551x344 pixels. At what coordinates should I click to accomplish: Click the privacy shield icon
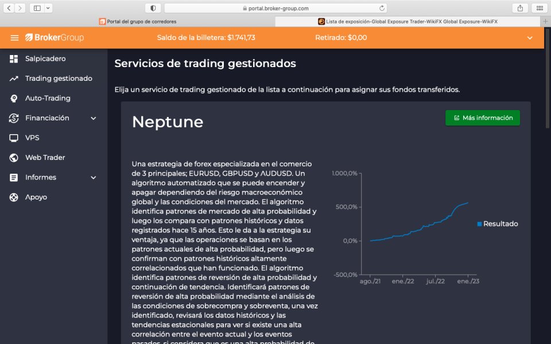point(153,8)
